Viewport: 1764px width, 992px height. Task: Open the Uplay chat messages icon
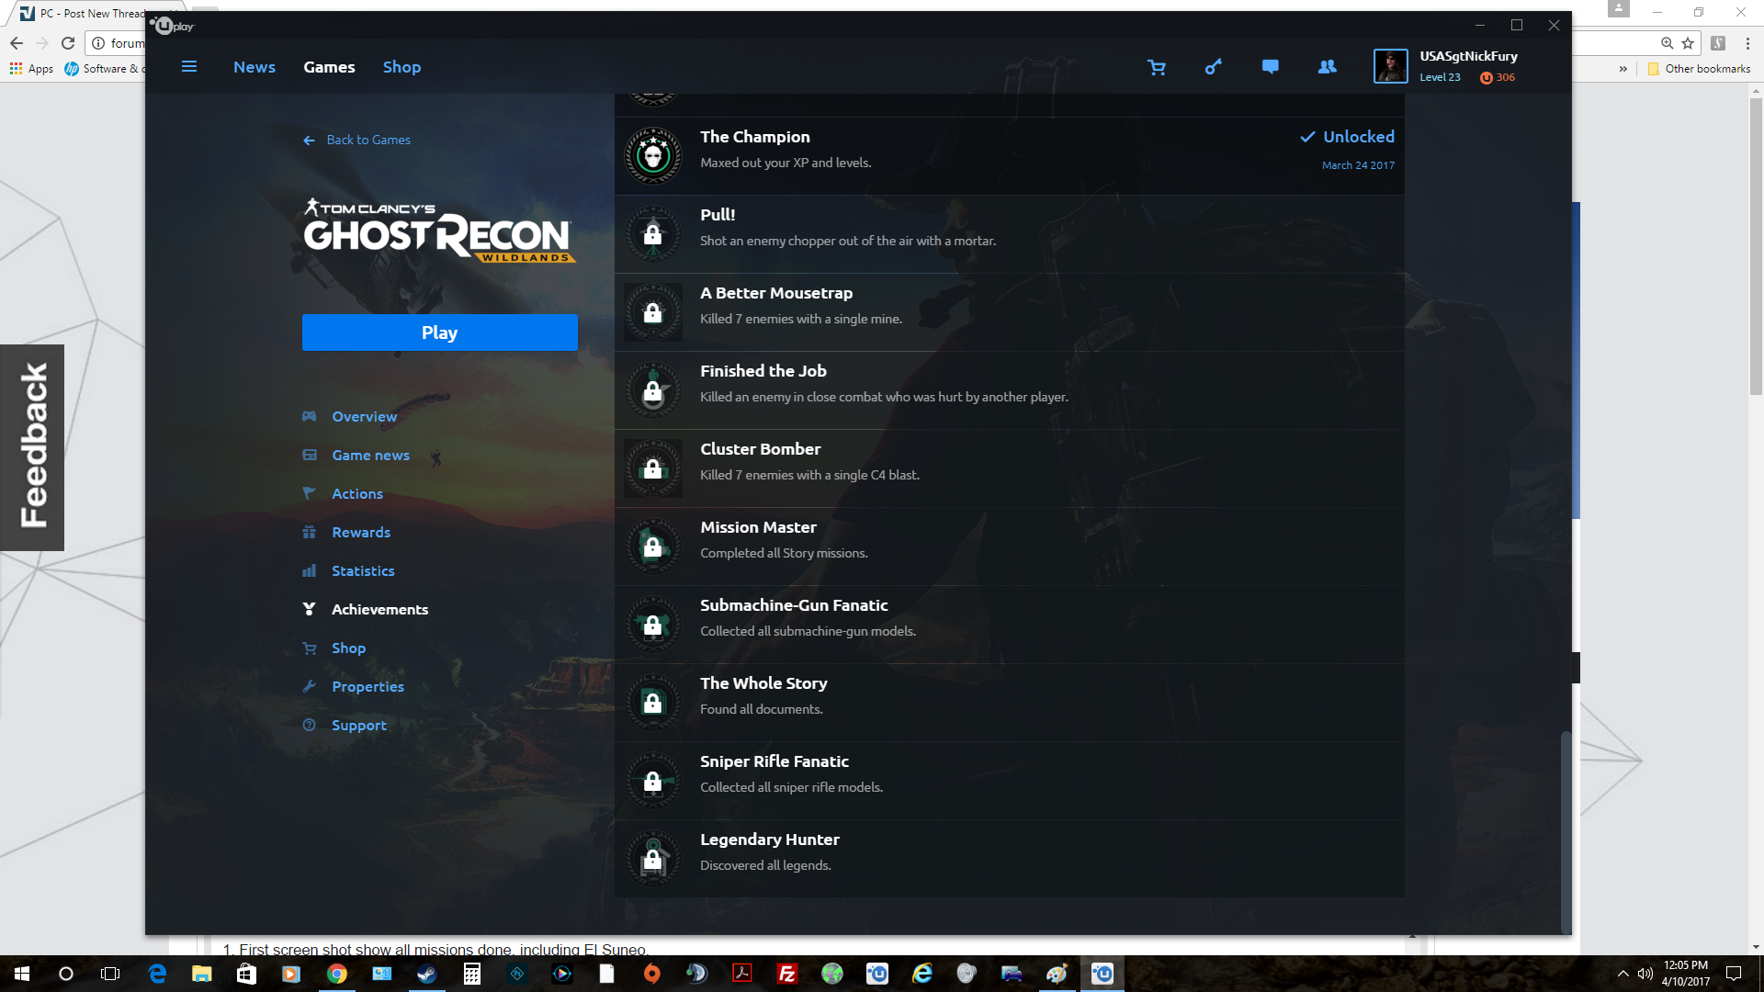1271,67
